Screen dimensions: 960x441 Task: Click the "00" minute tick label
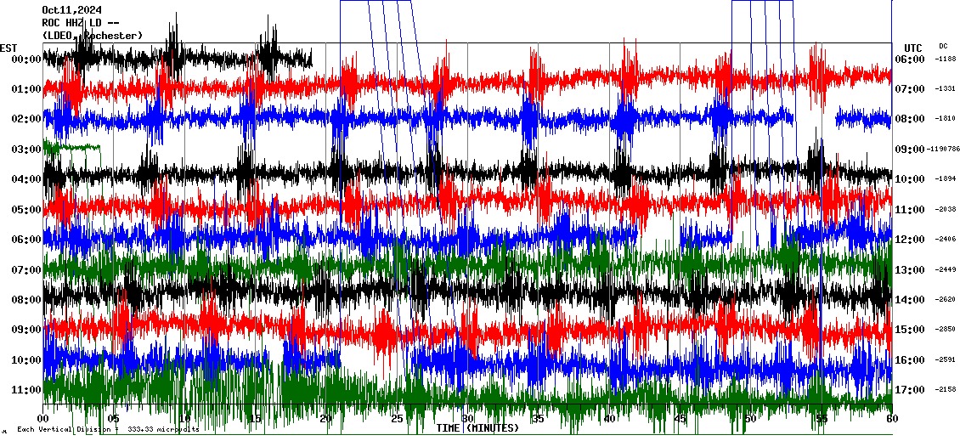42,419
